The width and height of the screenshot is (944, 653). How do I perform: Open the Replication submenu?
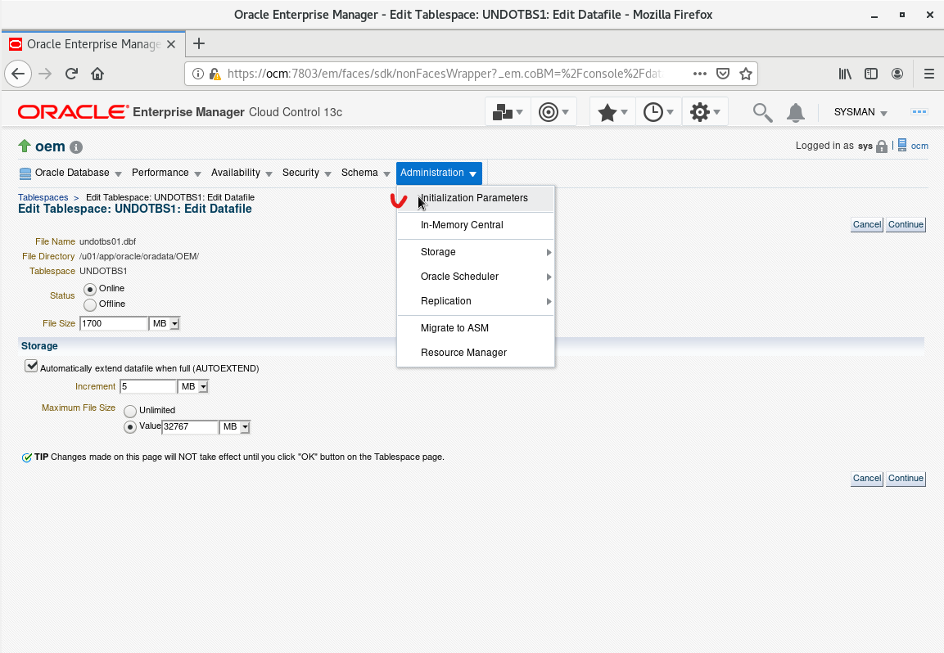(475, 301)
